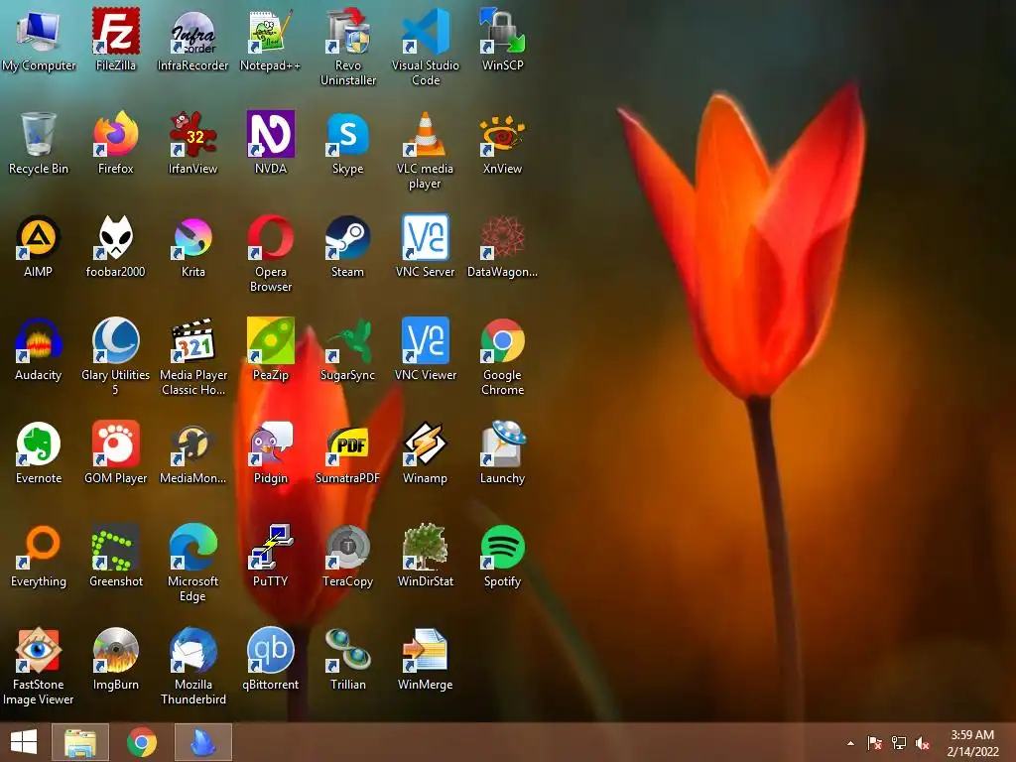Open the taskbar clock showing 3:59 AM
The image size is (1016, 762).
pyautogui.click(x=972, y=743)
